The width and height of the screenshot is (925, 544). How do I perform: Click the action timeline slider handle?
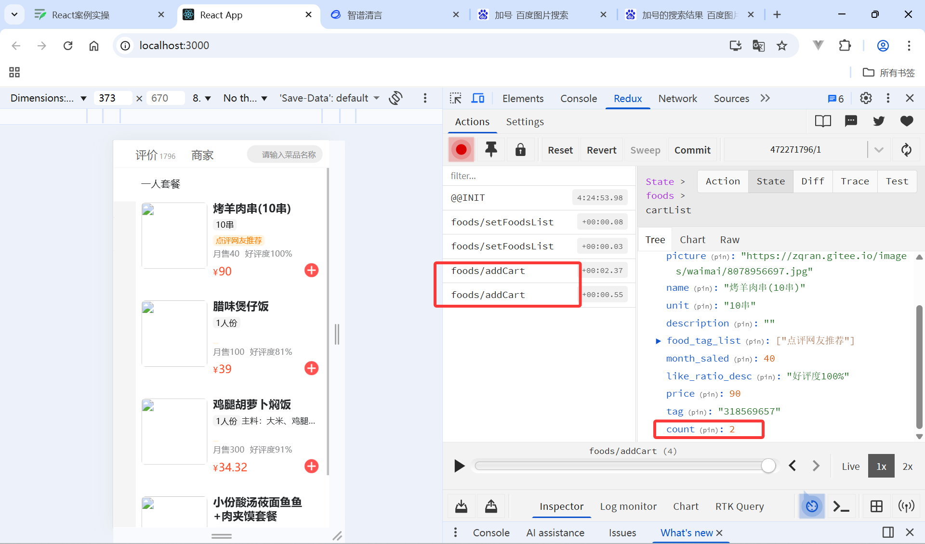[768, 466]
